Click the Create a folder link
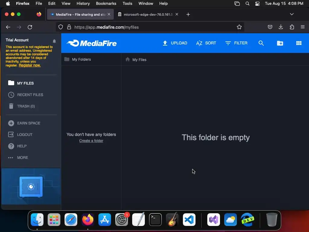This screenshot has width=309, height=232. 91,141
